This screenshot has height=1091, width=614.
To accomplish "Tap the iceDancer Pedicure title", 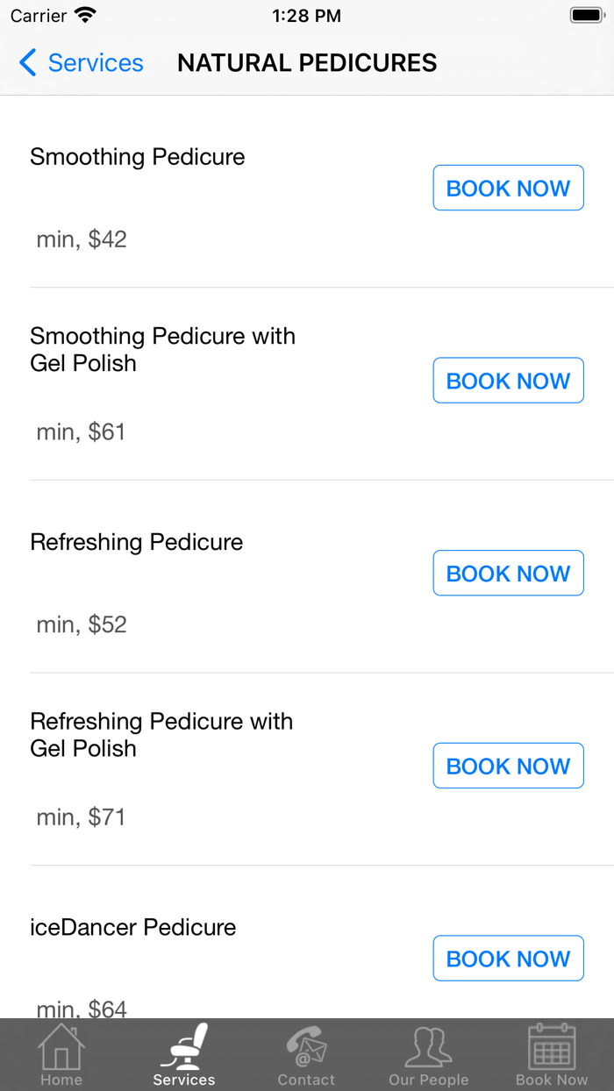I will coord(133,928).
